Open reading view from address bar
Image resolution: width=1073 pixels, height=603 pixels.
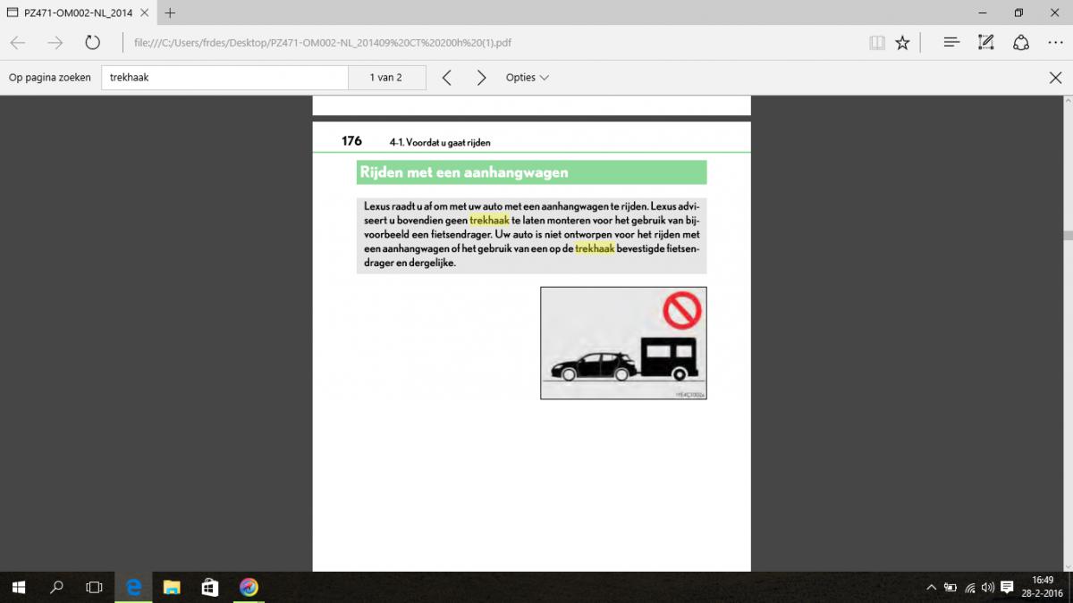point(877,42)
